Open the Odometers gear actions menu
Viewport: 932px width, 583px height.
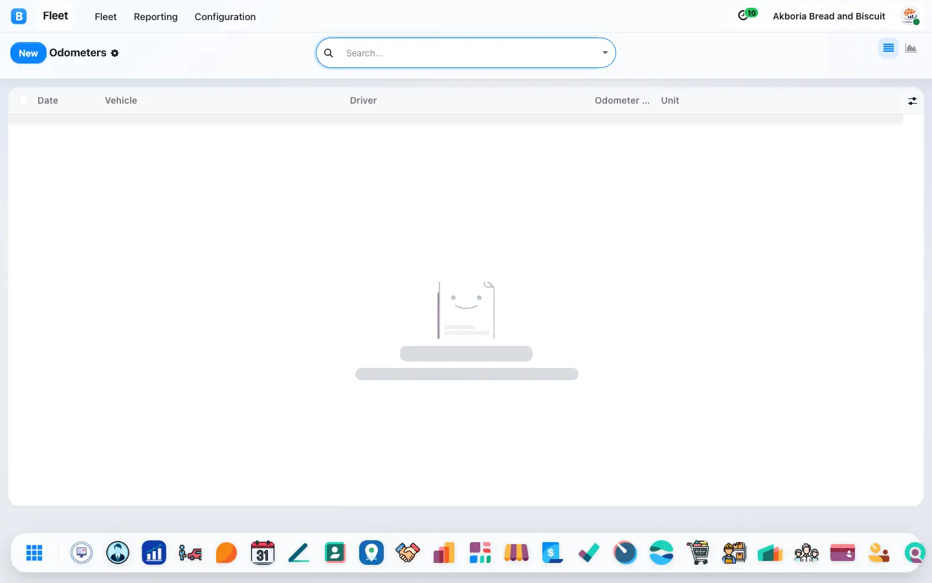(115, 53)
